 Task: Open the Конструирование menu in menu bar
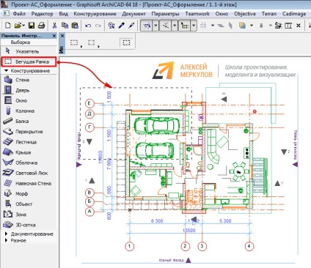click(x=95, y=14)
